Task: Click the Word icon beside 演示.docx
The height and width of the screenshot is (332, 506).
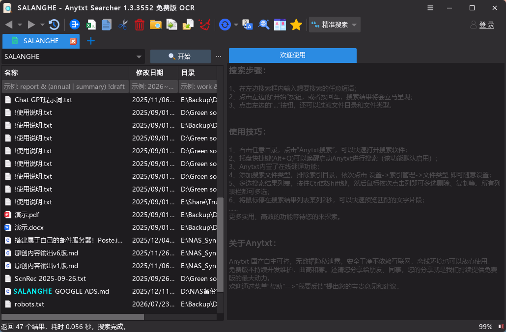Action: (x=8, y=227)
